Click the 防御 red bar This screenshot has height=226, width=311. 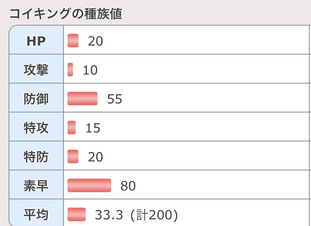click(82, 99)
